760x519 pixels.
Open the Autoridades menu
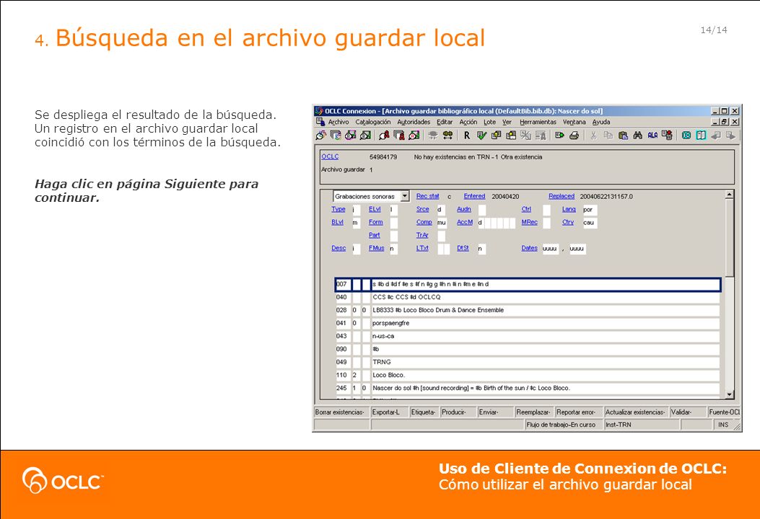click(414, 122)
